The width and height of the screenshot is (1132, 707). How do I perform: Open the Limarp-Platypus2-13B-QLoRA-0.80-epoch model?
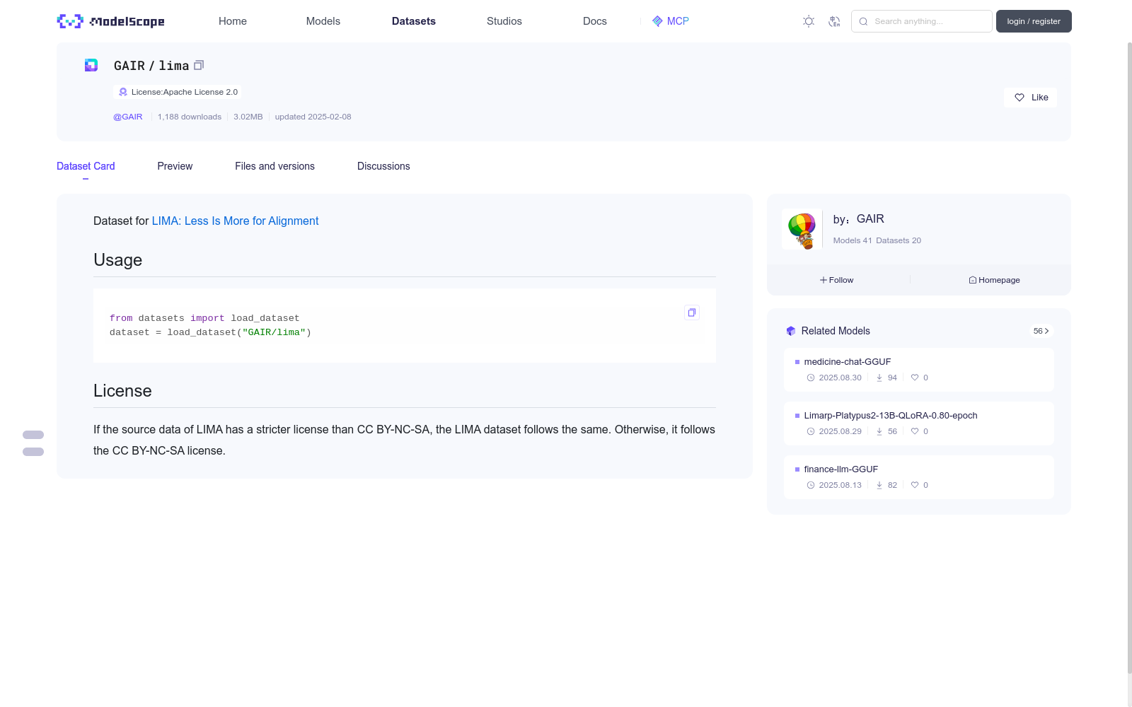[891, 416]
